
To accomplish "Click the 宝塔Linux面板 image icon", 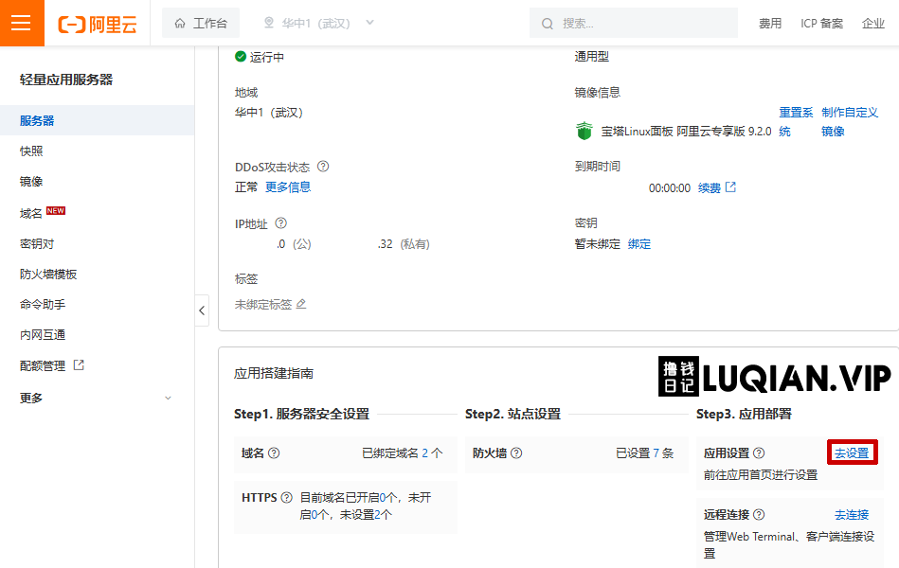I will (x=584, y=131).
